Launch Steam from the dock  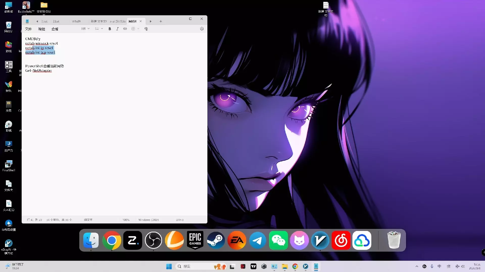(x=216, y=240)
